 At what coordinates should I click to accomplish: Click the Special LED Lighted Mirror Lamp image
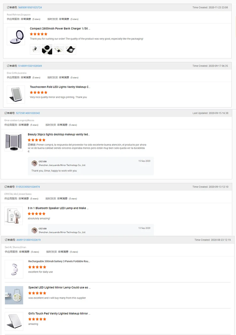14,295
